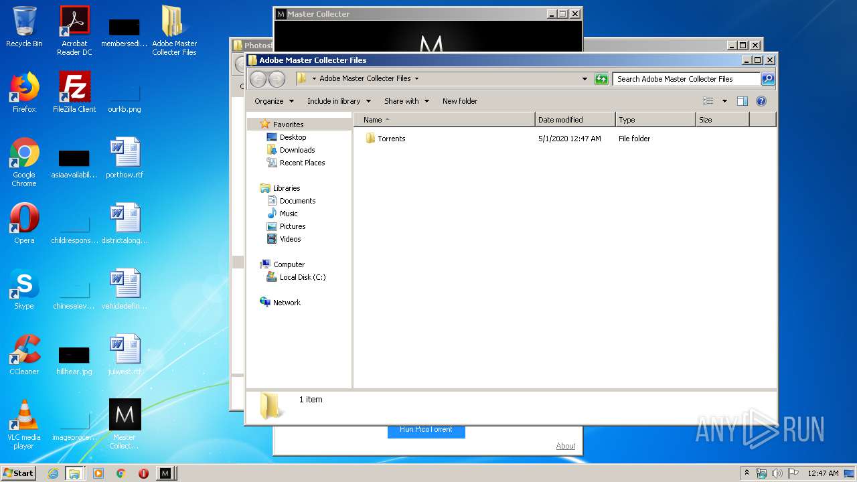Change your view icon in Explorer toolbar
The image size is (857, 482).
[708, 101]
